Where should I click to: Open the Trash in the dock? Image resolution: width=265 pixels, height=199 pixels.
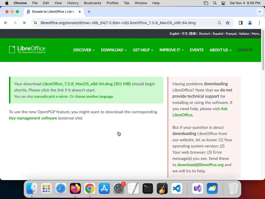point(233,189)
